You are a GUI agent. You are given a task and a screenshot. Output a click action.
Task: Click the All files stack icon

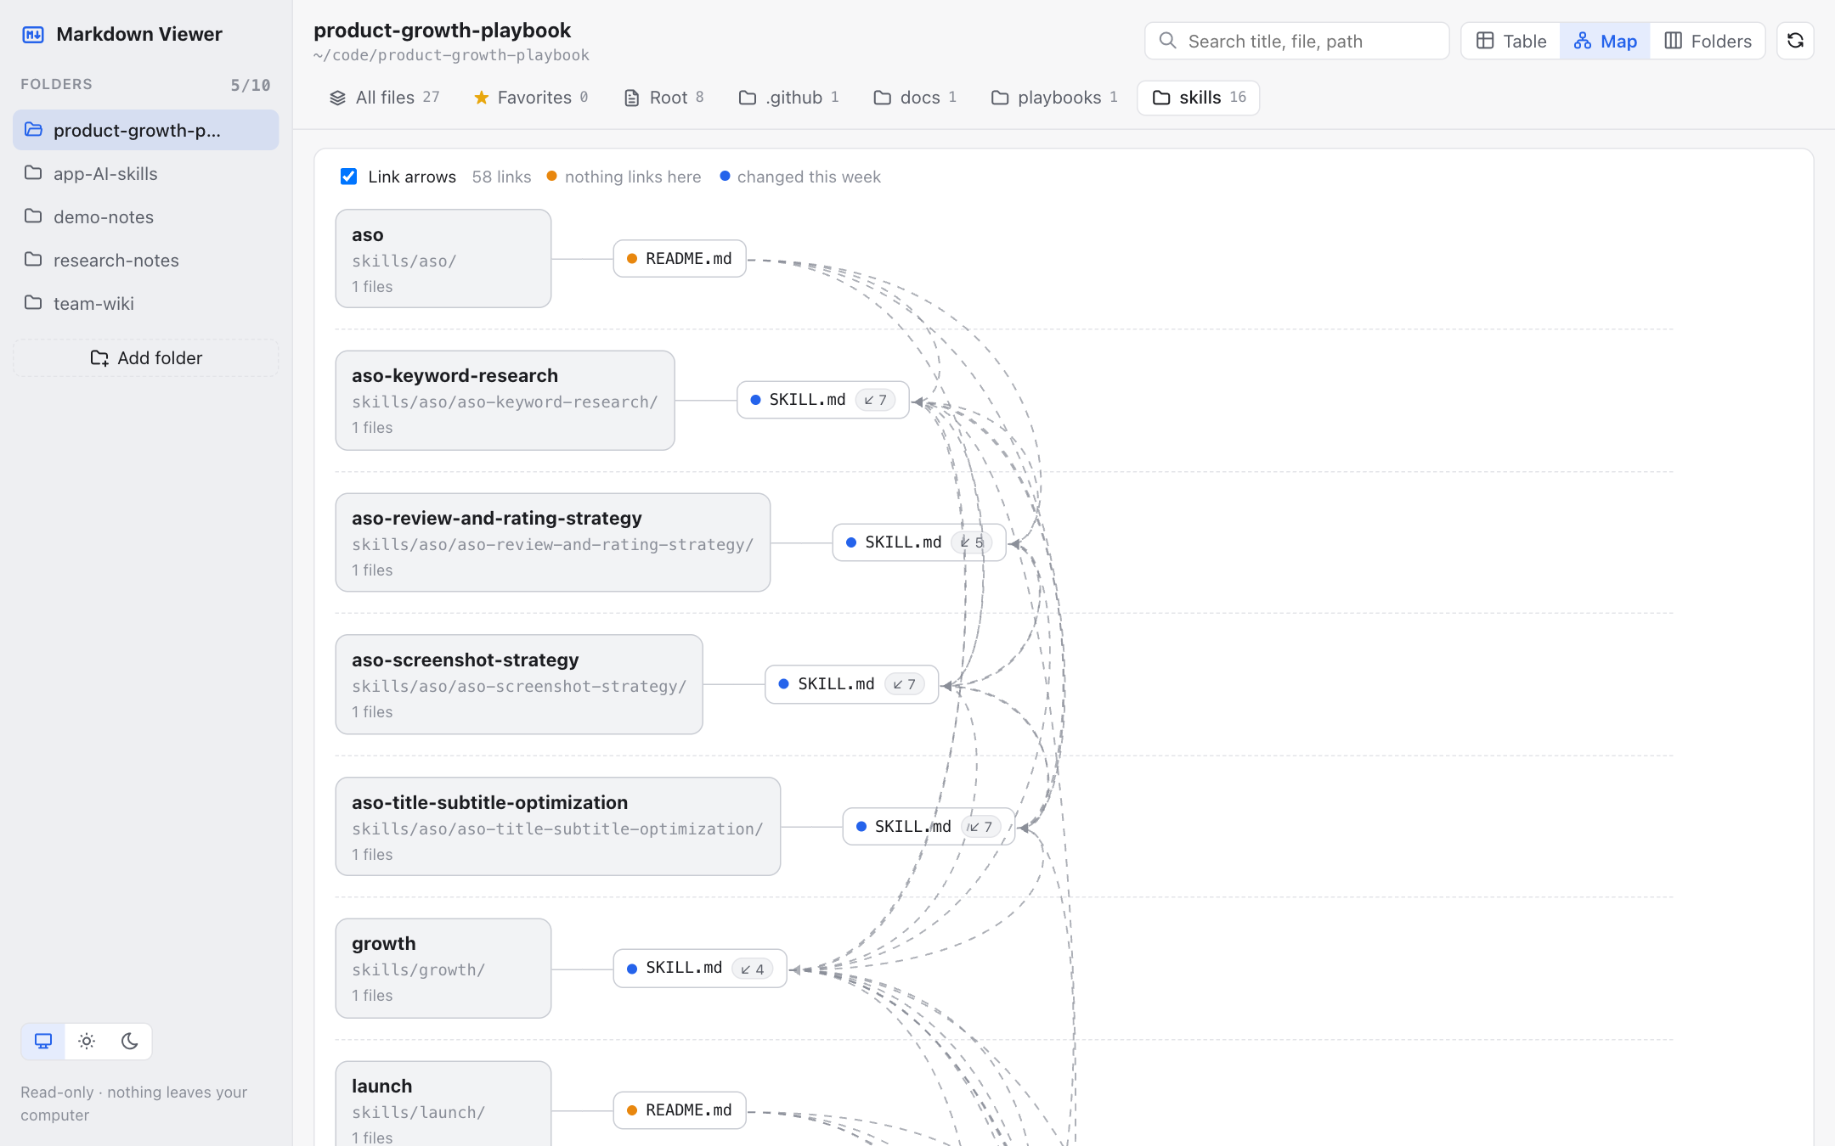tap(337, 98)
